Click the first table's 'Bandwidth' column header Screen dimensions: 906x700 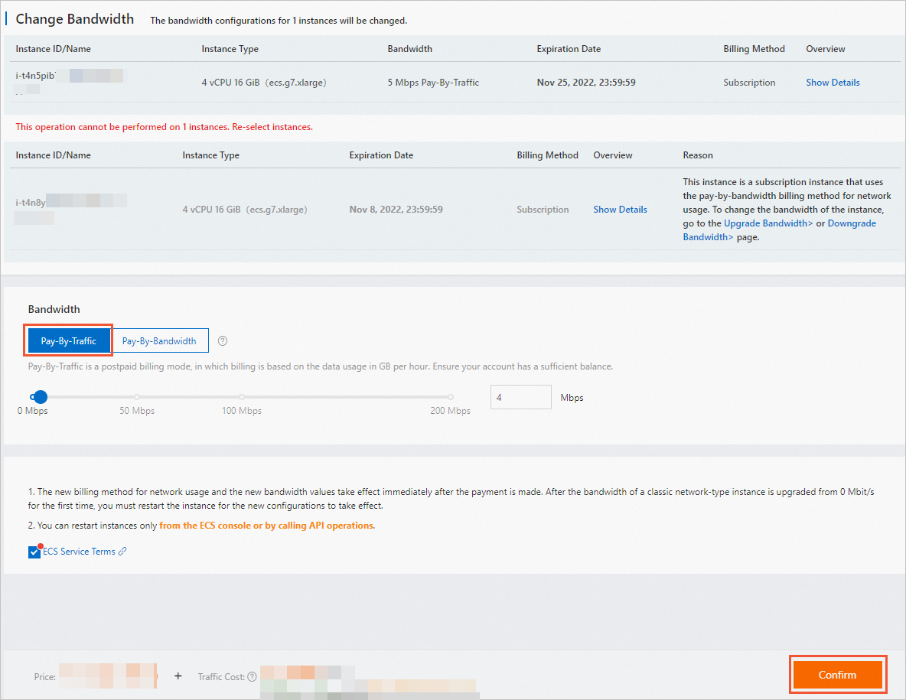tap(409, 49)
